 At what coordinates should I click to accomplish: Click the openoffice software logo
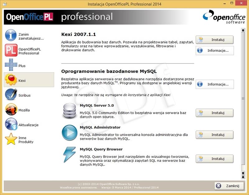point(224,17)
